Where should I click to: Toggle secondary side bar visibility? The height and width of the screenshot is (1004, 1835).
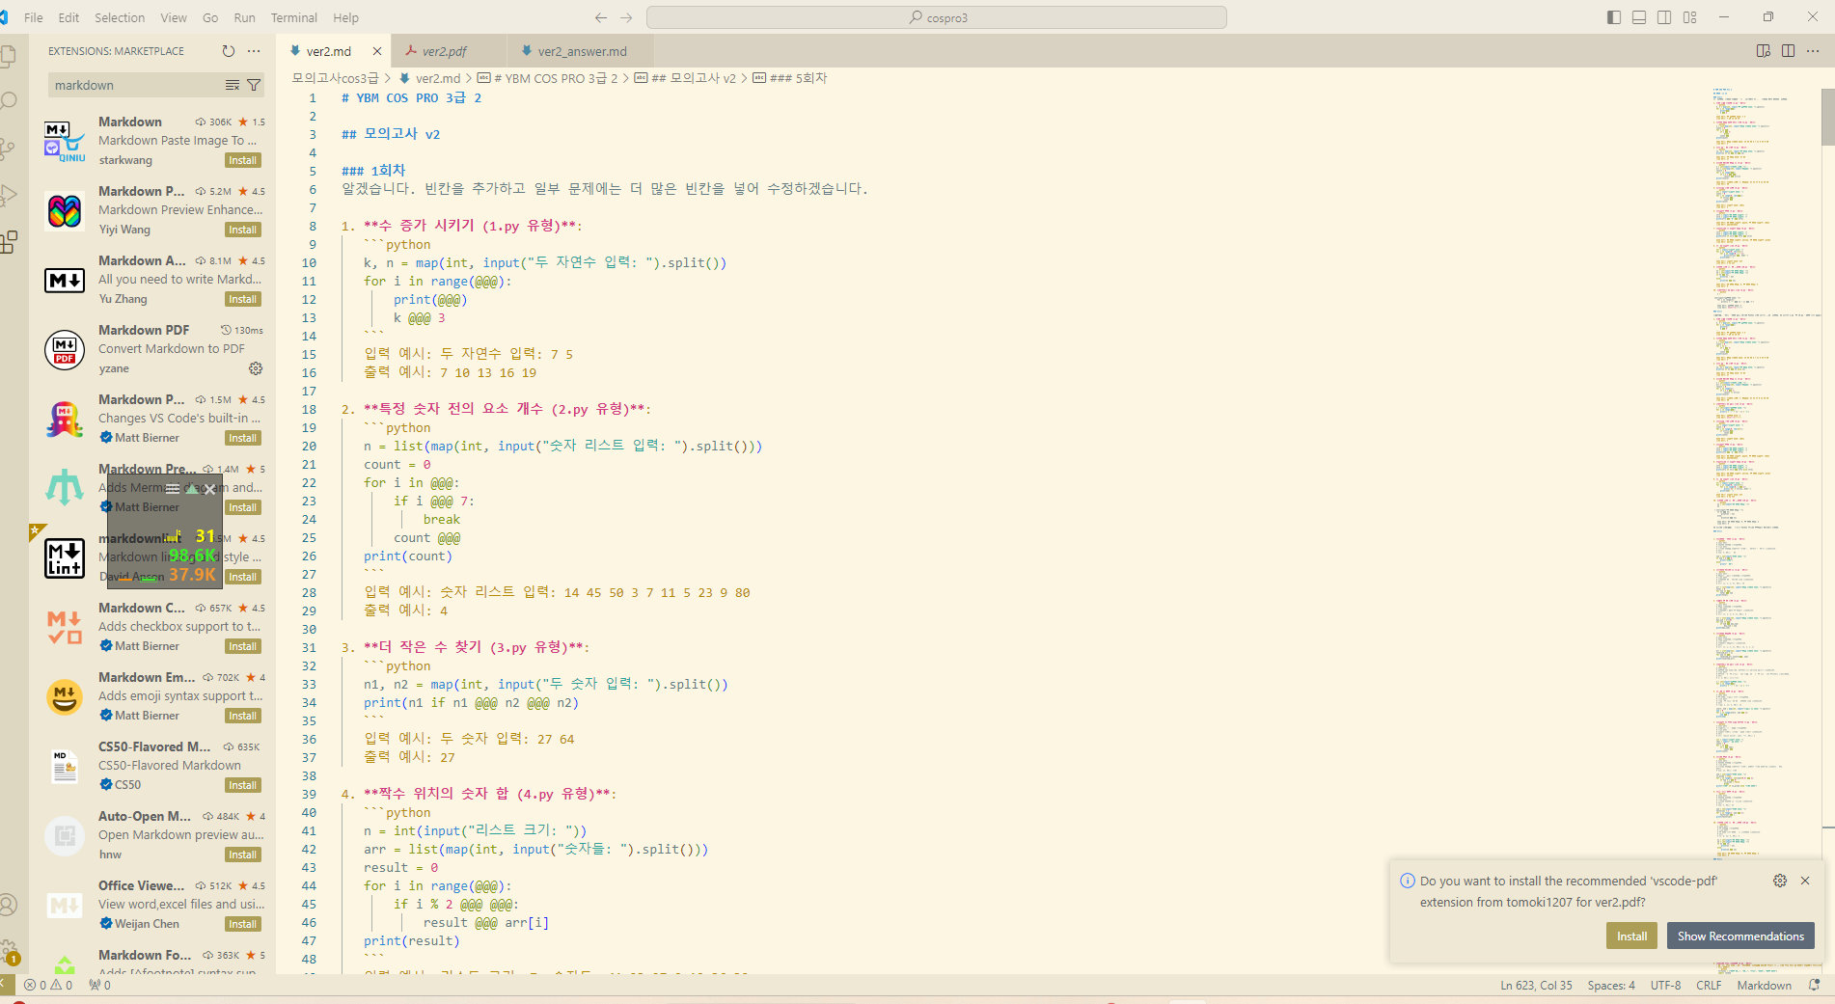1664,17
